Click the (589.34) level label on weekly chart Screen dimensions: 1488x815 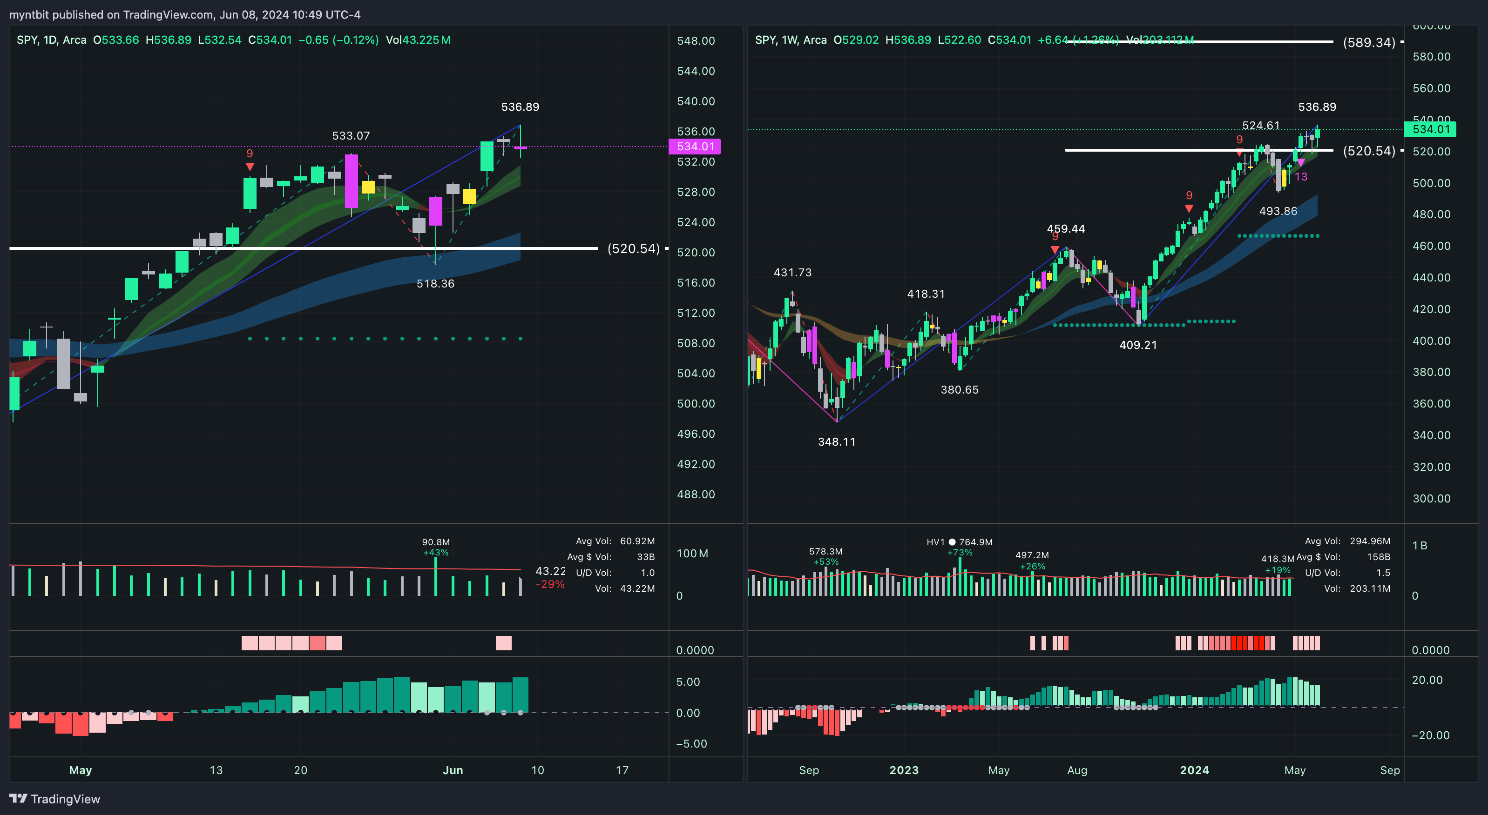(1369, 42)
